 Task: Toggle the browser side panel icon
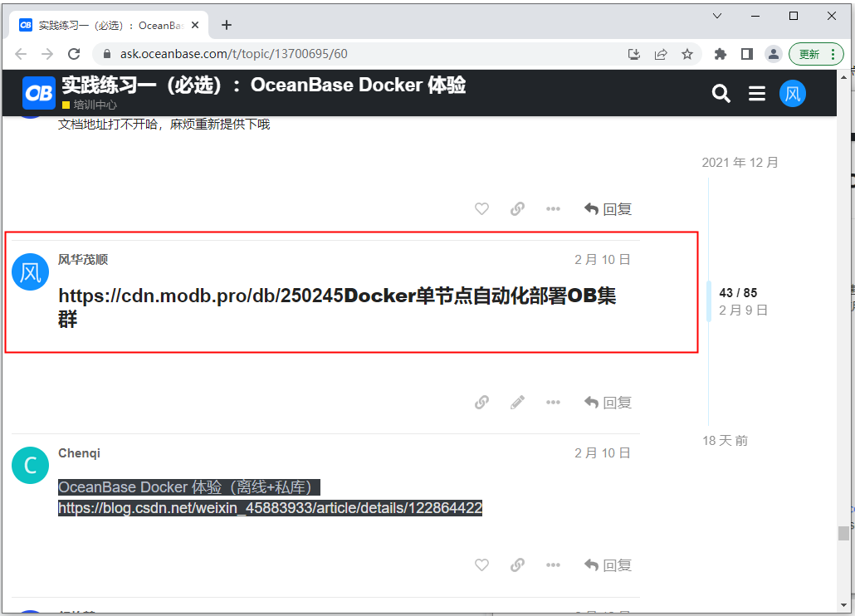click(747, 54)
